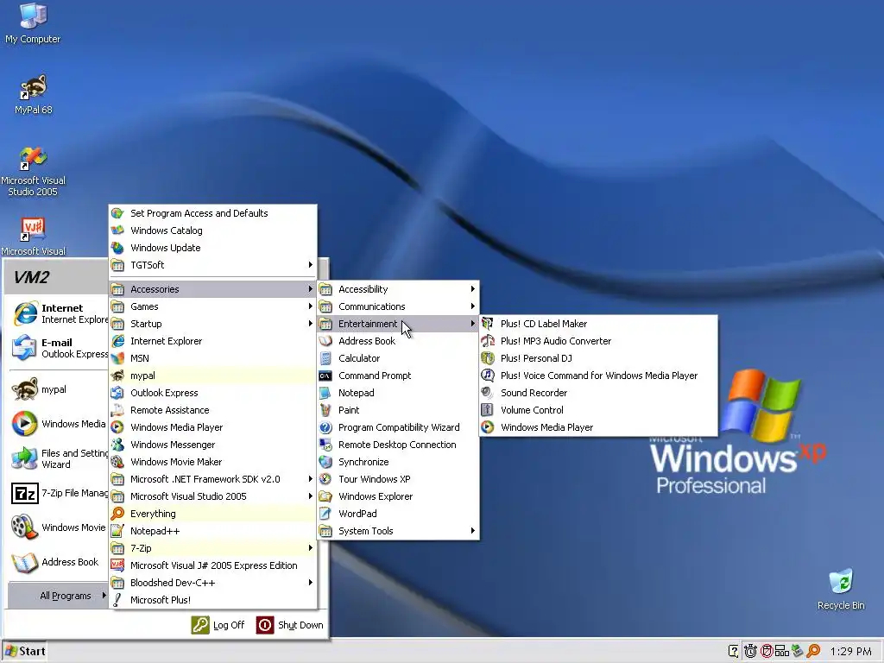This screenshot has width=884, height=663.
Task: Launch Paint from Accessories
Action: click(398, 410)
